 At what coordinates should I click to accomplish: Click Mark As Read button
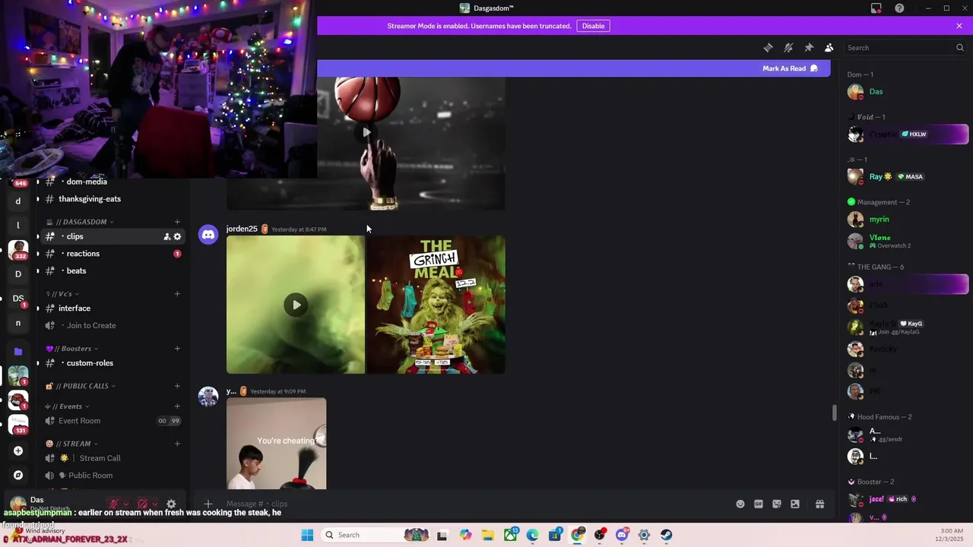[791, 68]
